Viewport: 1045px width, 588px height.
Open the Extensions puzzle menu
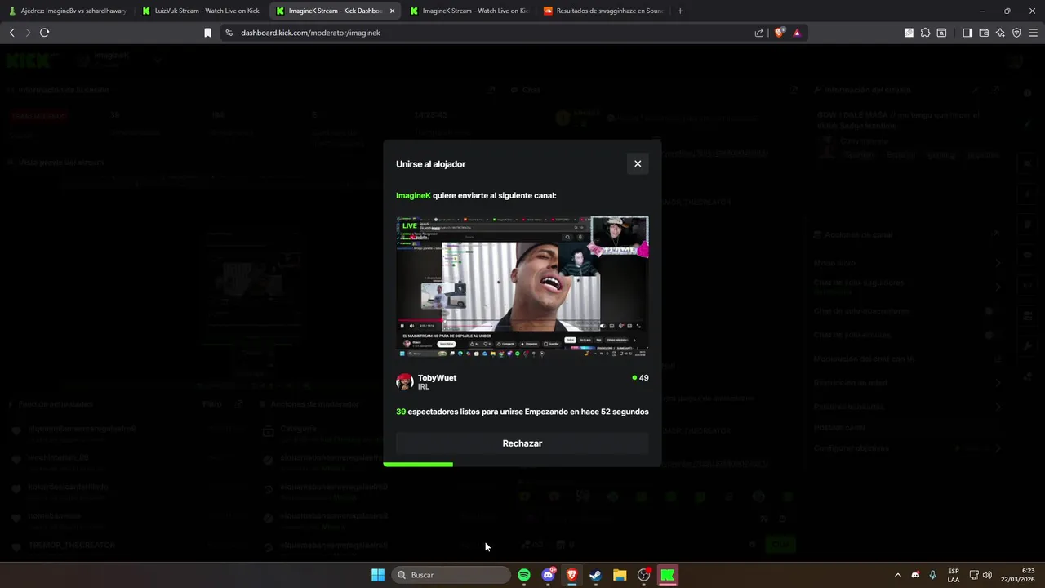pyautogui.click(x=925, y=33)
